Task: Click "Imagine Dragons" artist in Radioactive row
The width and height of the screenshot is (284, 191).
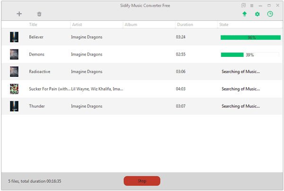Action: coord(87,72)
